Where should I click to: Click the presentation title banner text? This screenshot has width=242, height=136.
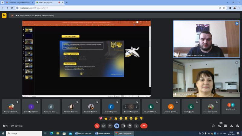[35, 16]
